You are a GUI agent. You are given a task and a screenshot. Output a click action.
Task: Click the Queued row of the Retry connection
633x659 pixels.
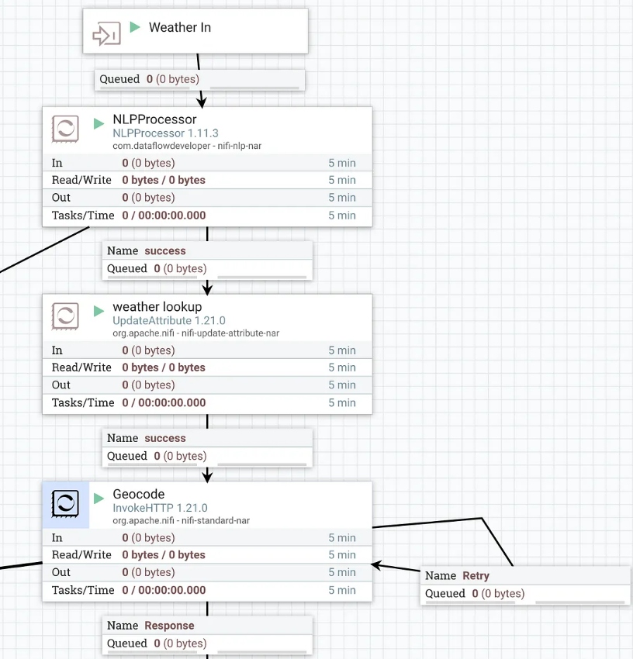[525, 594]
